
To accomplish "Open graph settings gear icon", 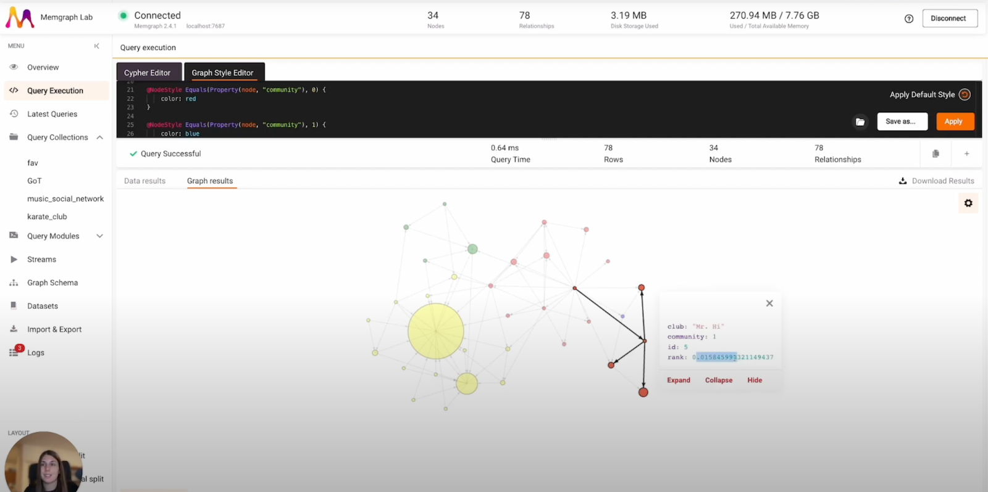I will 968,203.
